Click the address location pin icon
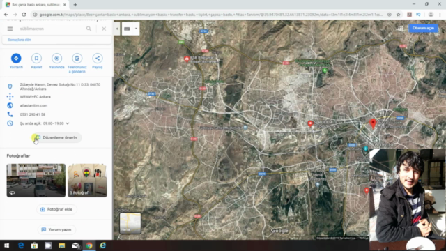Viewport: 446px width, 251px height. pos(10,86)
